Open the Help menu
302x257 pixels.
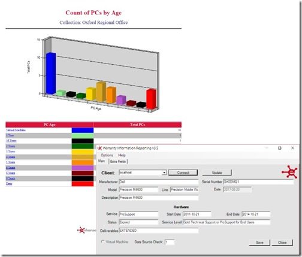(x=122, y=155)
